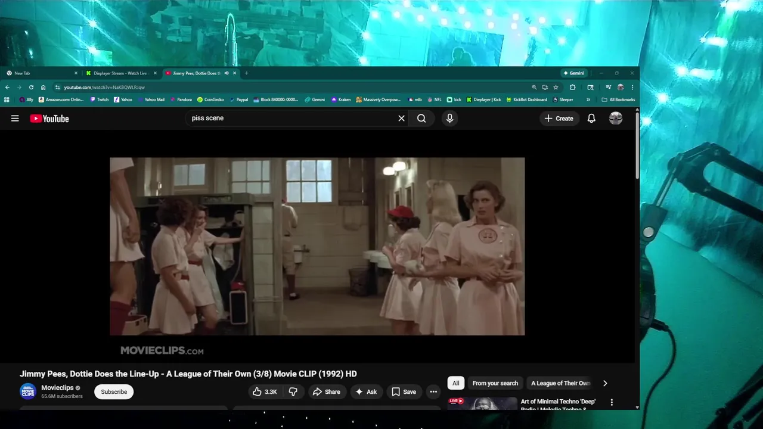This screenshot has width=763, height=429.
Task: Go back in browser history
Action: [7, 88]
